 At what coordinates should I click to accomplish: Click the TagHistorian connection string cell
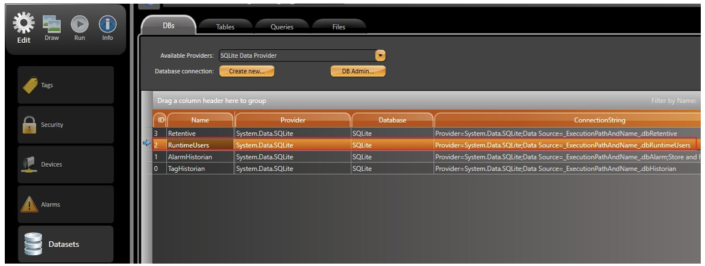tap(555, 169)
